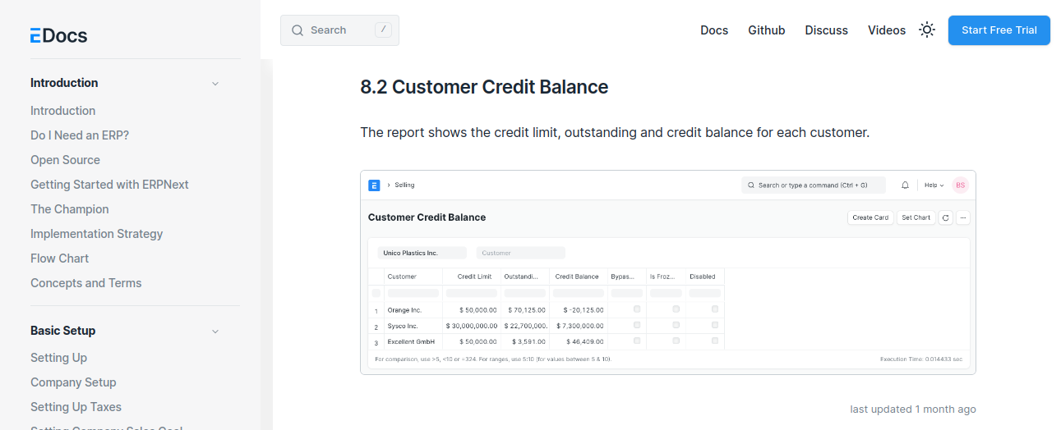This screenshot has height=430, width=1061.
Task: Click the Start Free Trial button
Action: [x=999, y=30]
